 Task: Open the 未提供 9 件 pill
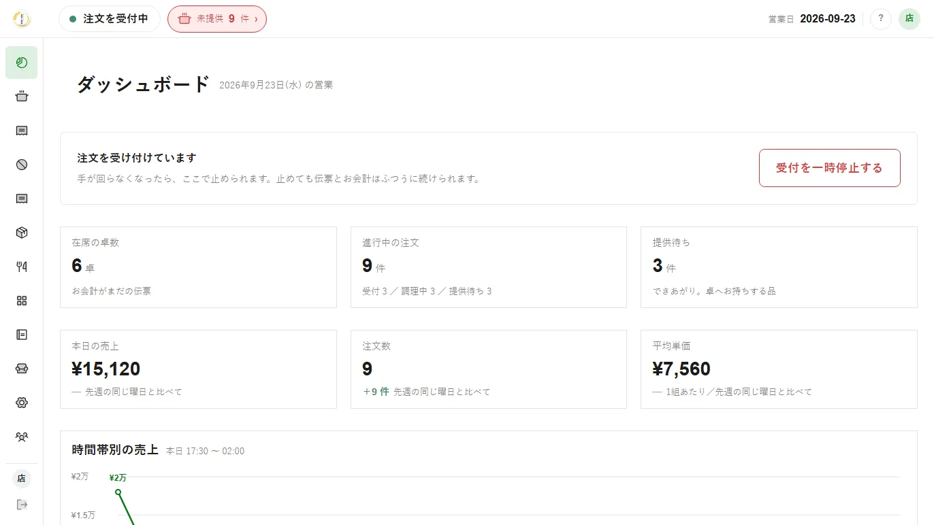[x=217, y=19]
